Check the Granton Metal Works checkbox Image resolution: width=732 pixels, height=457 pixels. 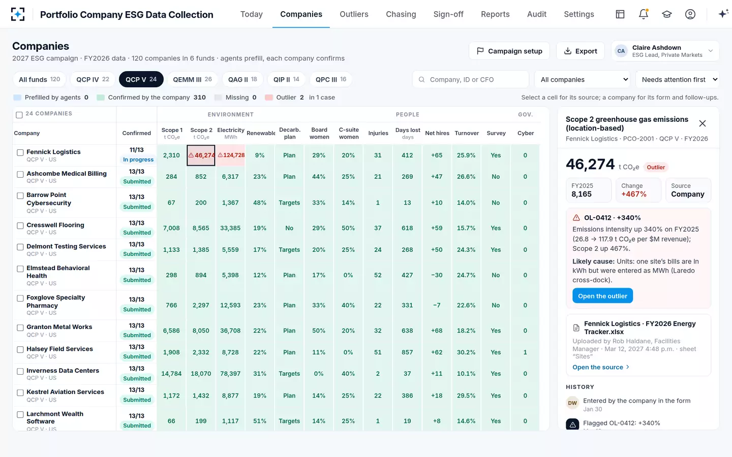[x=20, y=328]
